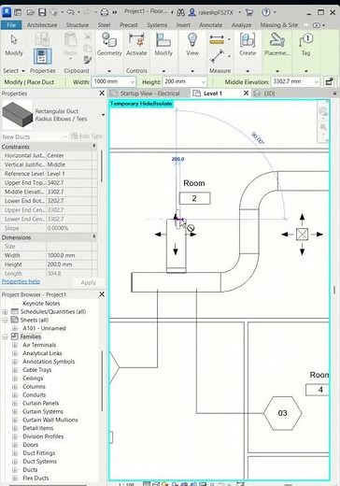340x486 pixels.
Task: Click the drawing area vertical scrollbar
Action: (x=334, y=290)
